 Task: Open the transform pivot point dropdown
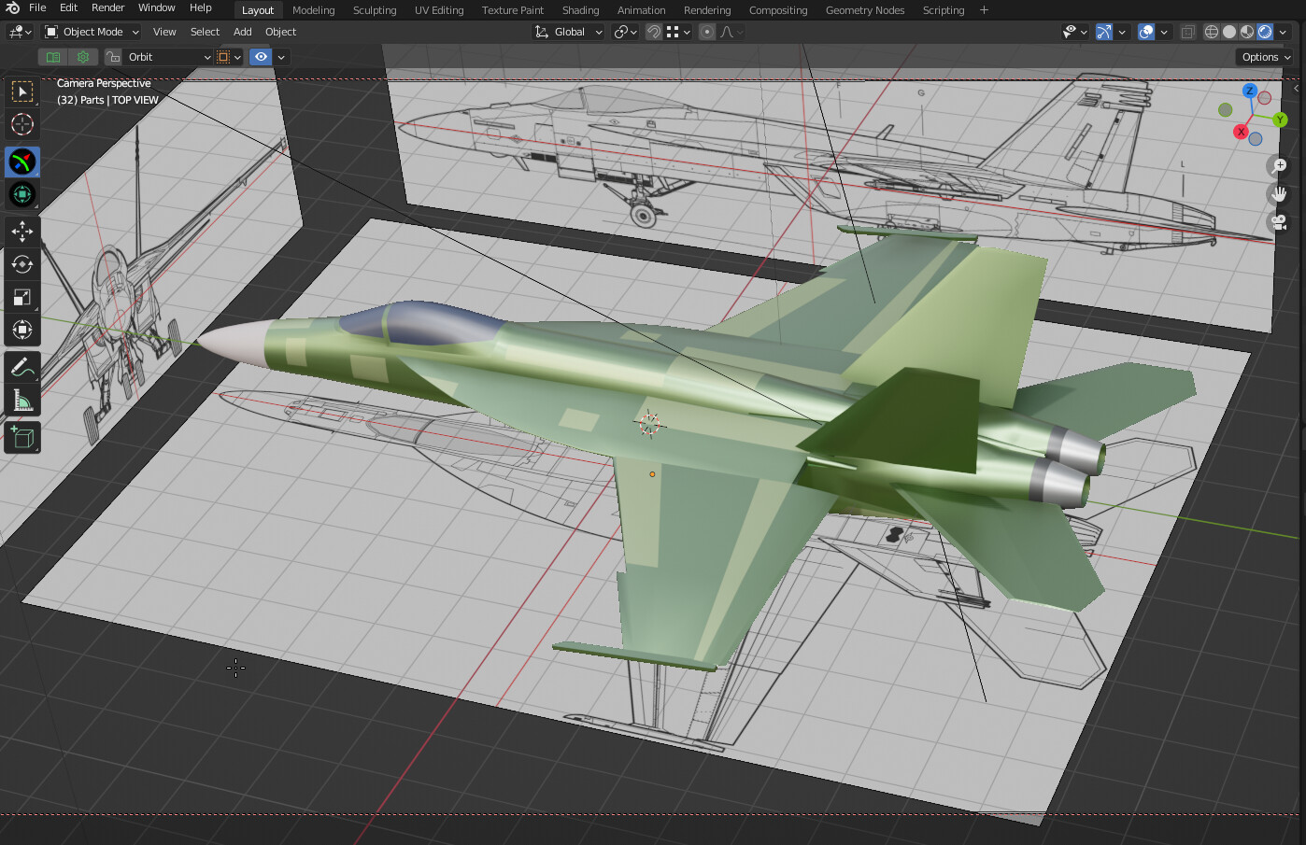click(626, 32)
